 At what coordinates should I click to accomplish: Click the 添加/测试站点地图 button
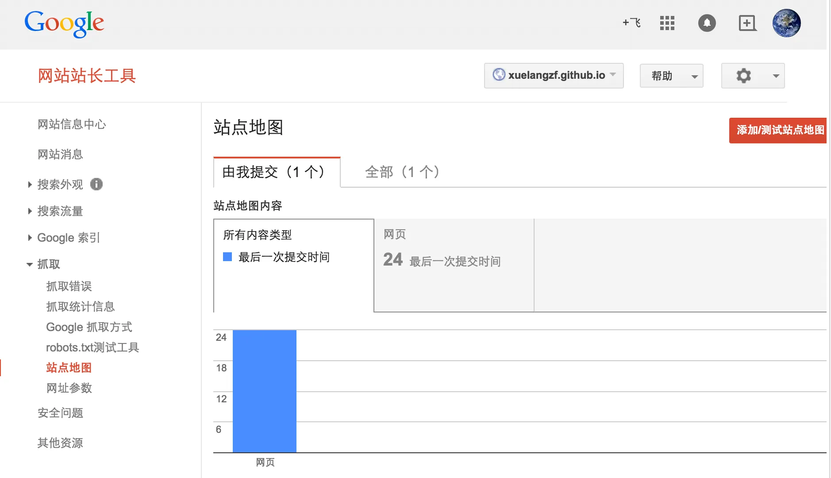779,130
